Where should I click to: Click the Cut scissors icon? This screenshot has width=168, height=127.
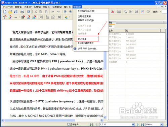[x=36, y=11]
